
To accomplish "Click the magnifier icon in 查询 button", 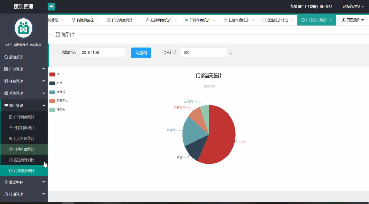I will click(137, 53).
